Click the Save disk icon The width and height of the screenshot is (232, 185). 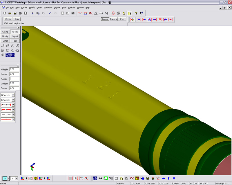[15, 13]
